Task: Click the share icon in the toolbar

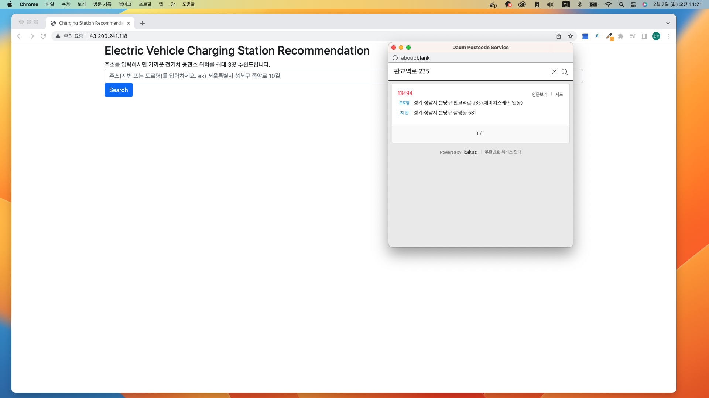Action: click(x=559, y=36)
